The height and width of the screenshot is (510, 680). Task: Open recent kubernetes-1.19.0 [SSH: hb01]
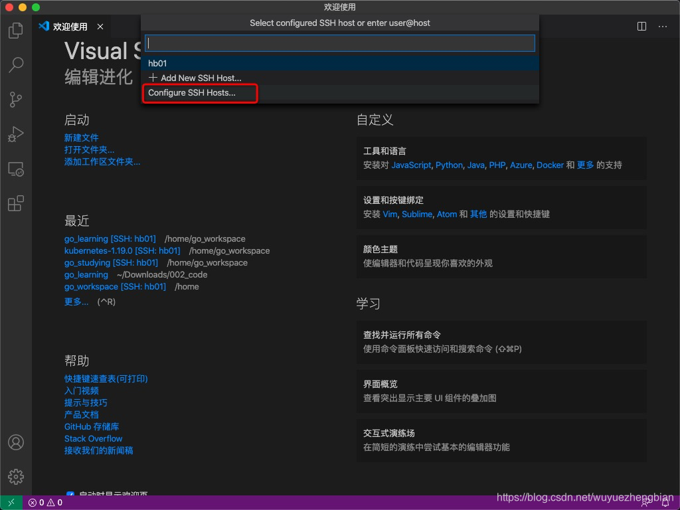coord(122,250)
